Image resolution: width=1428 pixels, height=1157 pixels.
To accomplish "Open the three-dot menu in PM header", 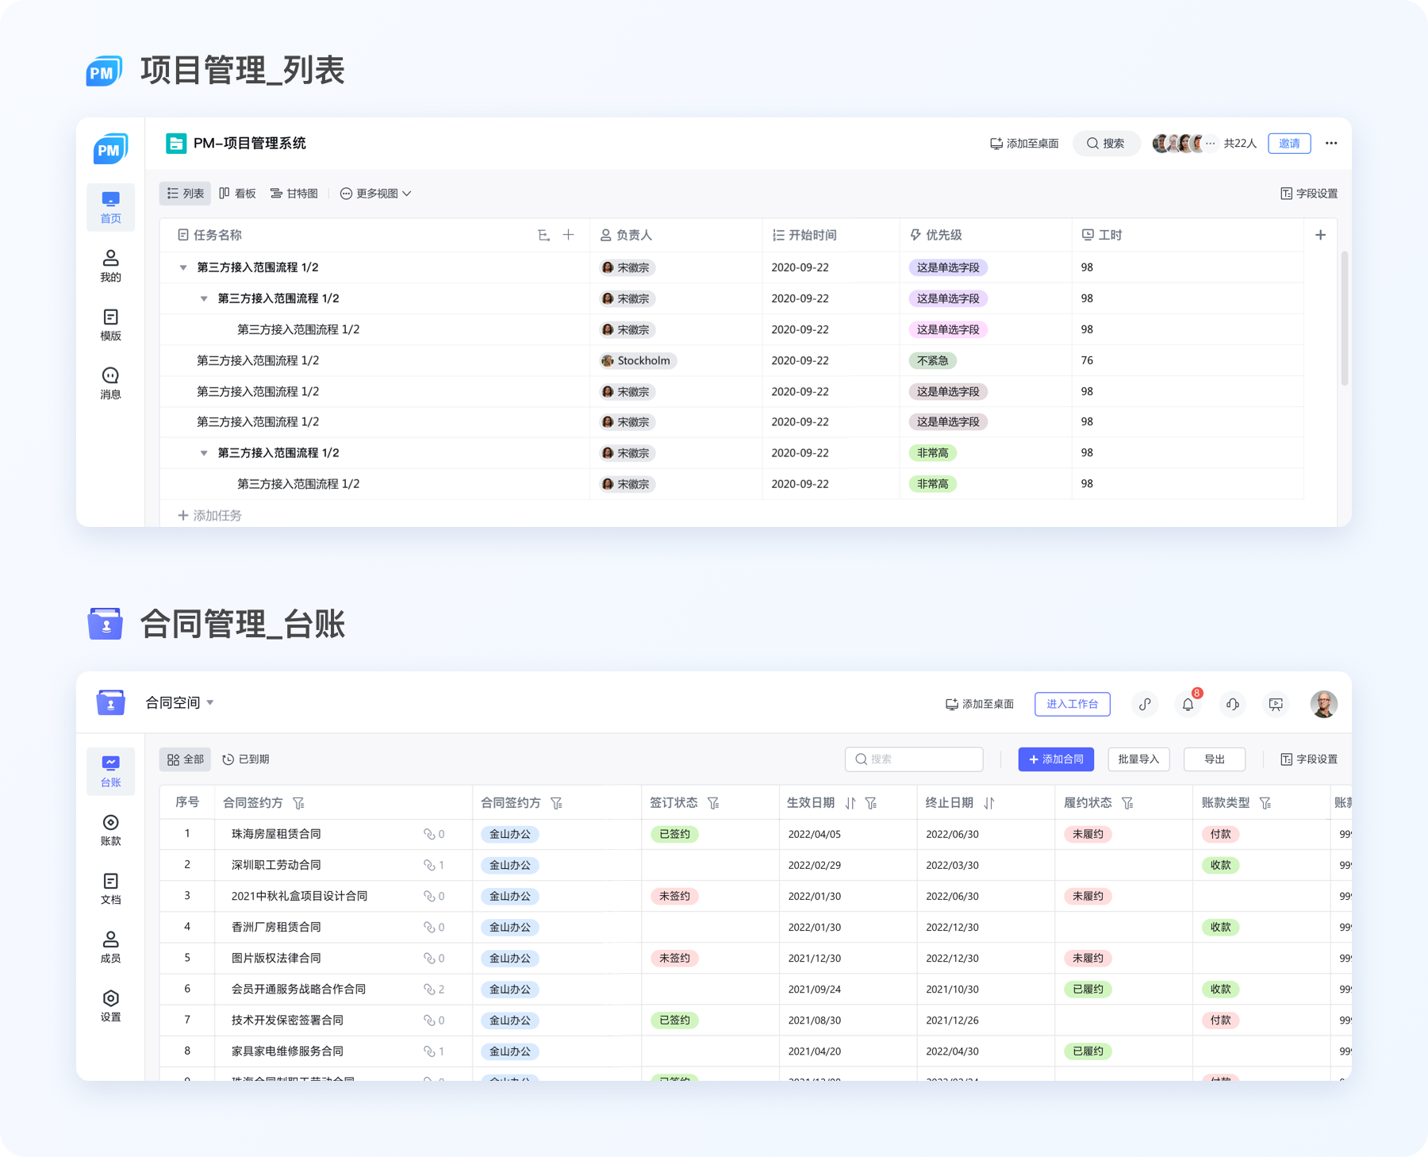I will tap(1331, 144).
